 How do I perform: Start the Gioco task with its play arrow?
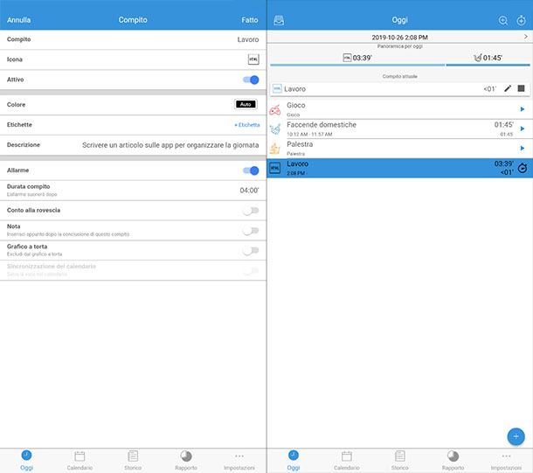pyautogui.click(x=523, y=109)
